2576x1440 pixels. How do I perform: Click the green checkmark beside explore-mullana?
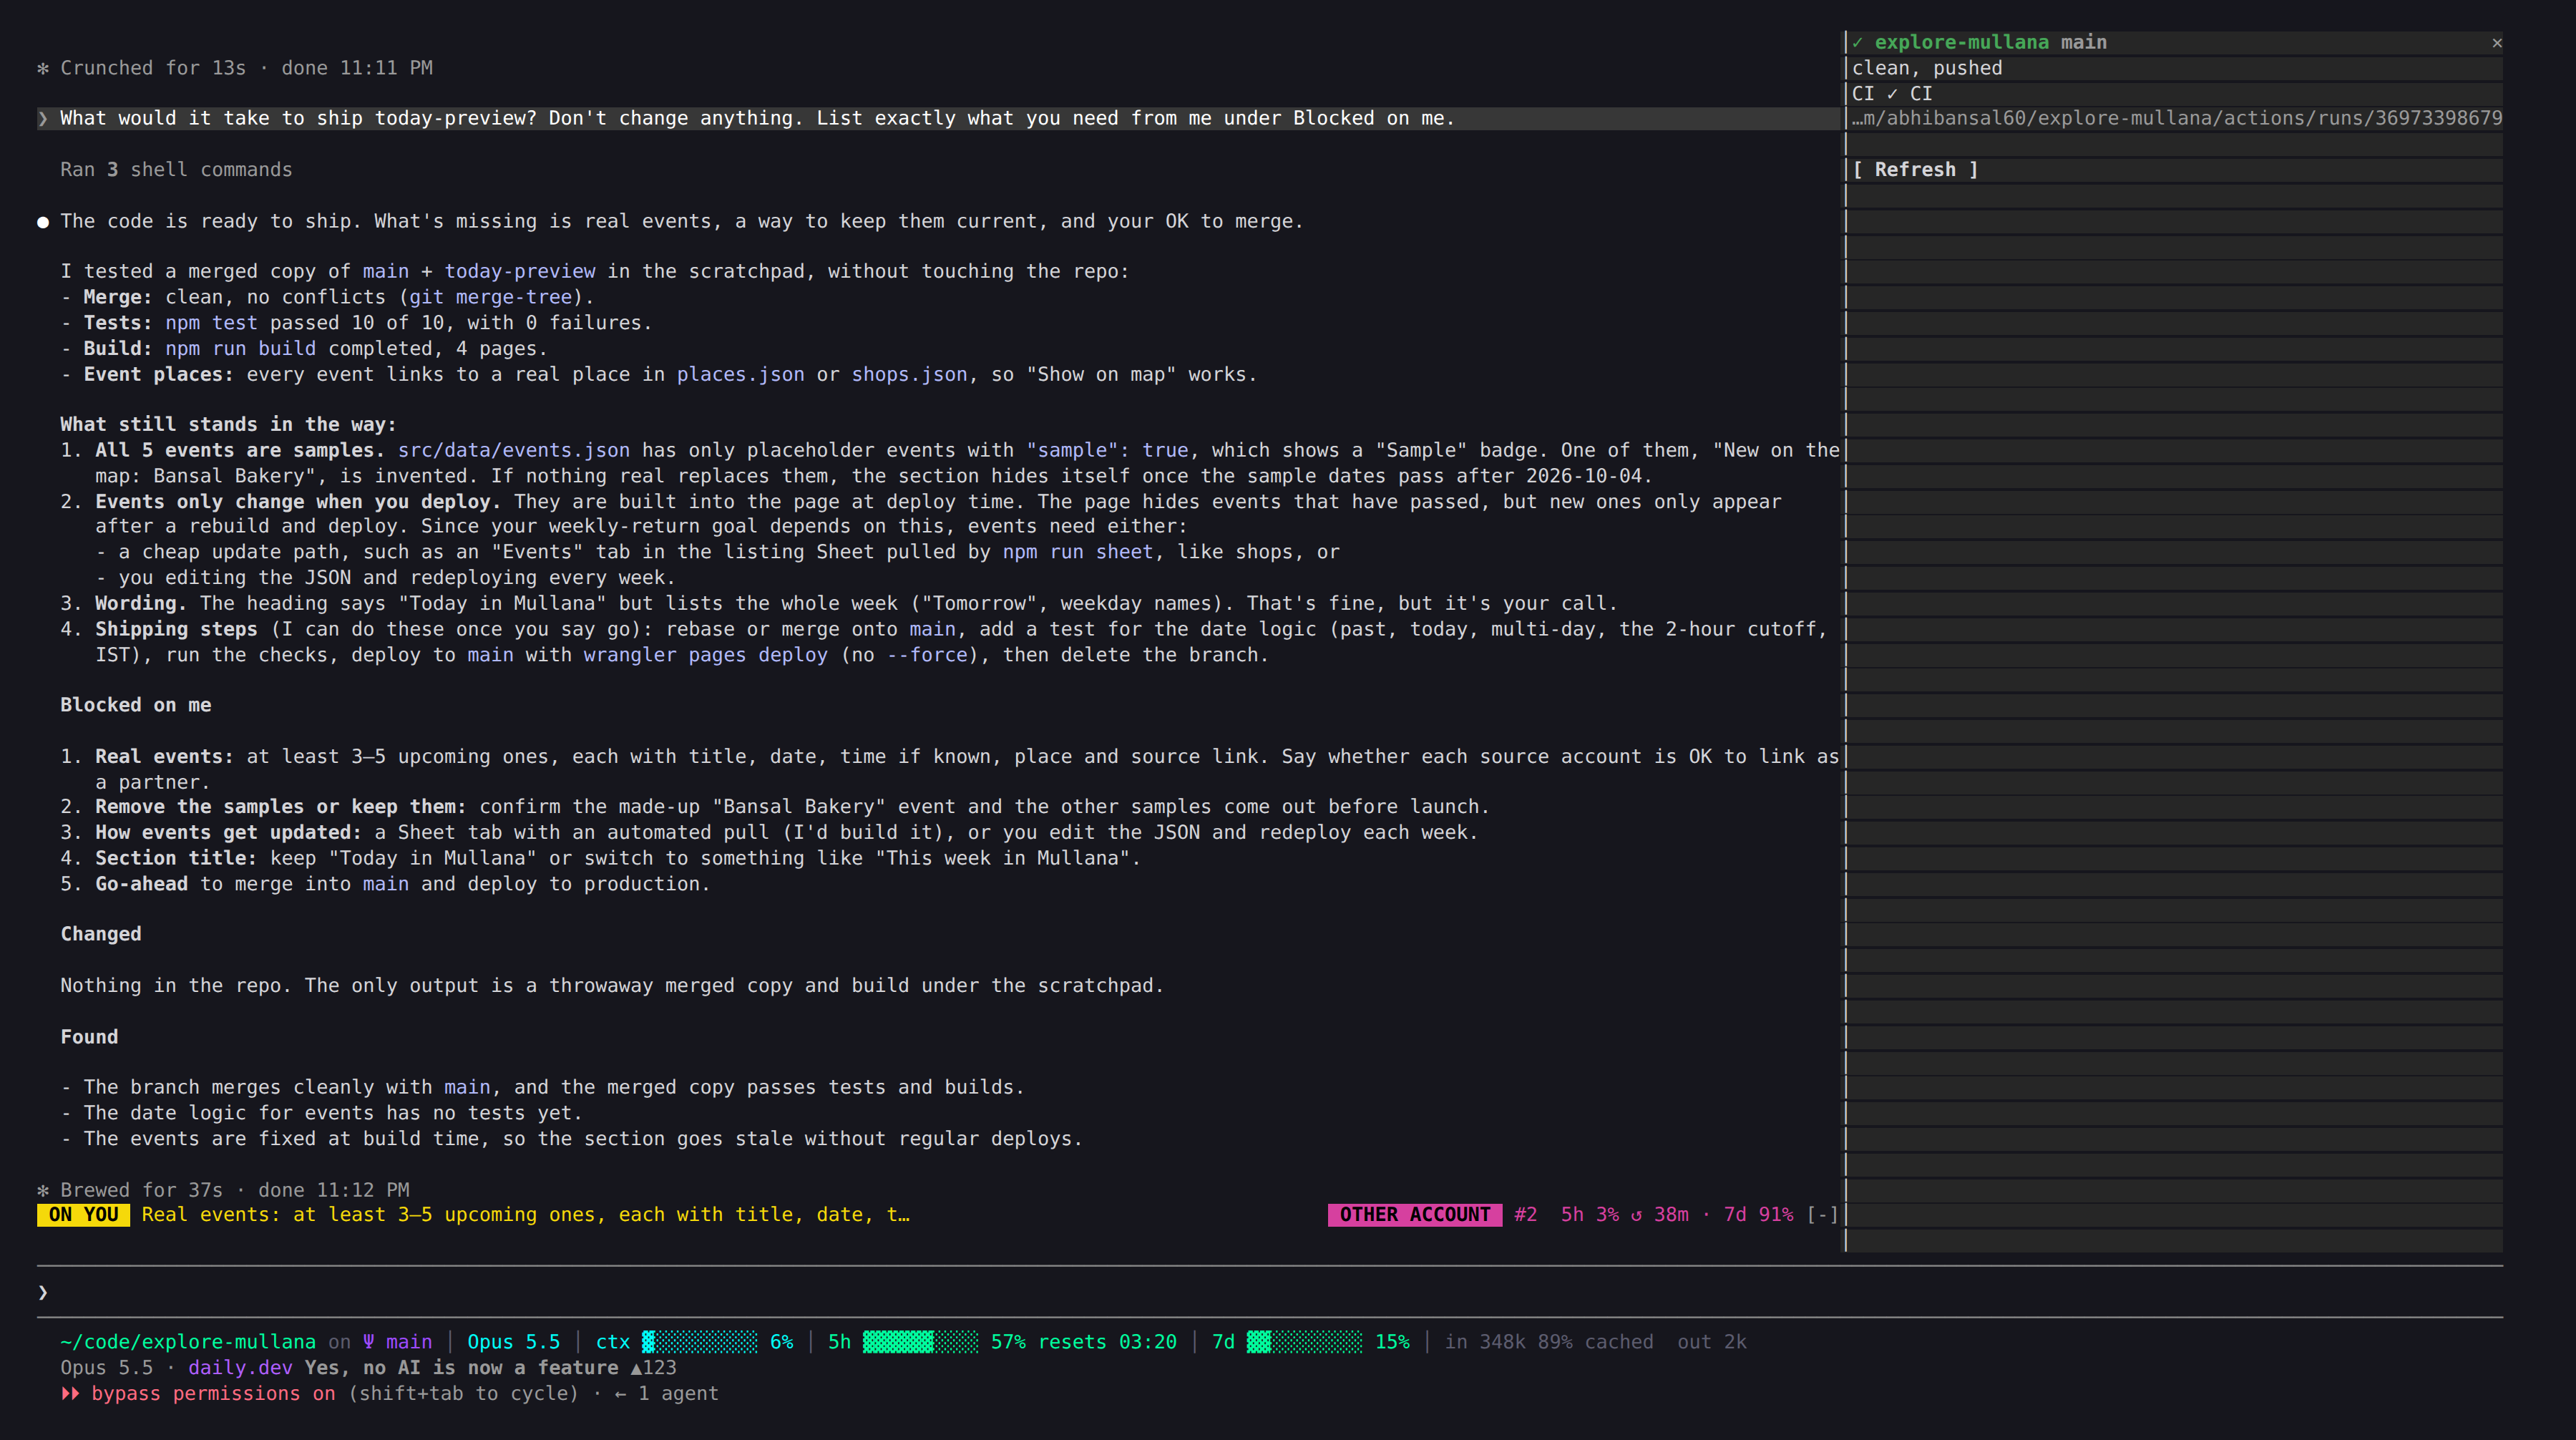click(x=1857, y=42)
